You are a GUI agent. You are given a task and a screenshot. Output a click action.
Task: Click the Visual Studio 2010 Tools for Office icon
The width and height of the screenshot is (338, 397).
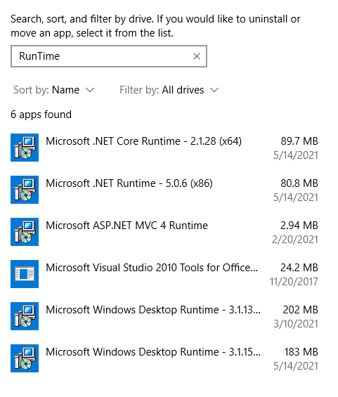[x=25, y=274]
